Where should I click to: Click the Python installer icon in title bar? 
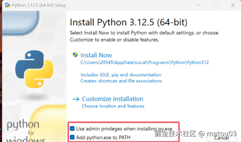coord(8,5)
